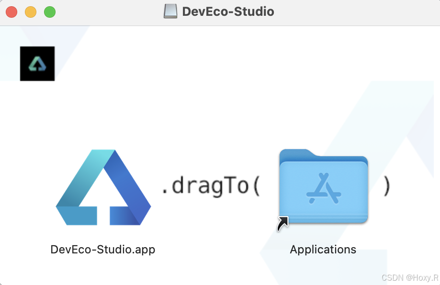
Task: Open the Applications folder shortcut
Action: 323,186
